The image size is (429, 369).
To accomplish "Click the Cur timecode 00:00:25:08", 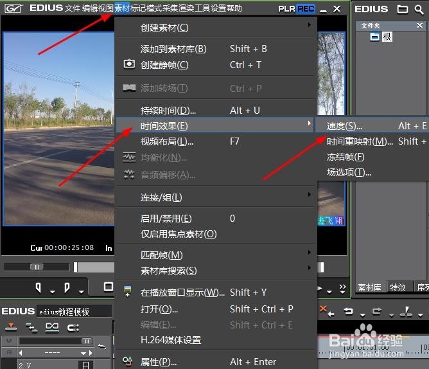I will 69,248.
